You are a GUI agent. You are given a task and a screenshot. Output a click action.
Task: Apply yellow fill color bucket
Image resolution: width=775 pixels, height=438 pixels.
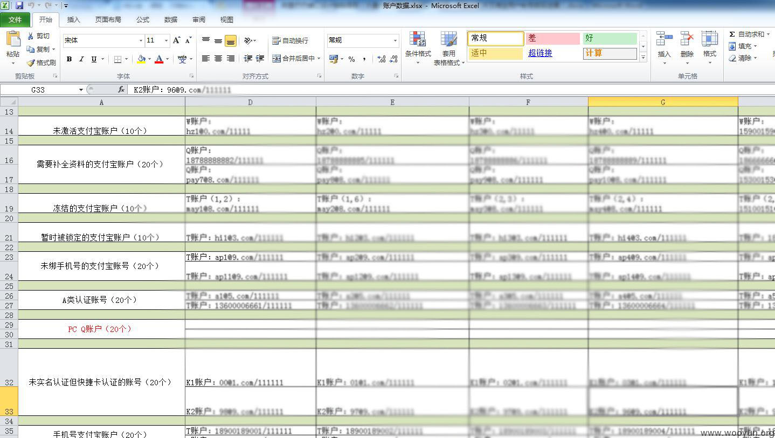141,59
